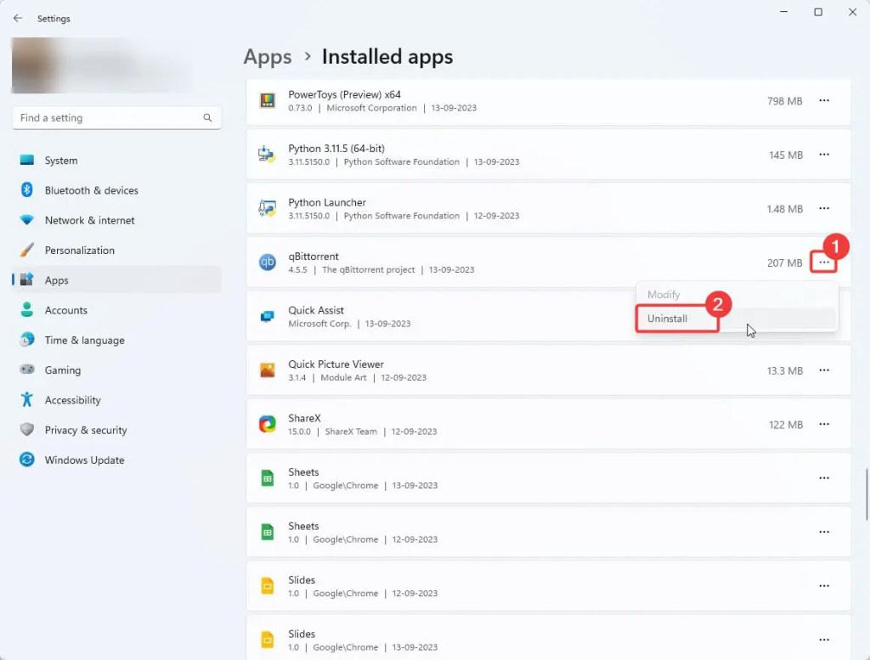Open more options for Sheets dated 13-09-2023
This screenshot has height=660, width=870.
click(x=824, y=477)
